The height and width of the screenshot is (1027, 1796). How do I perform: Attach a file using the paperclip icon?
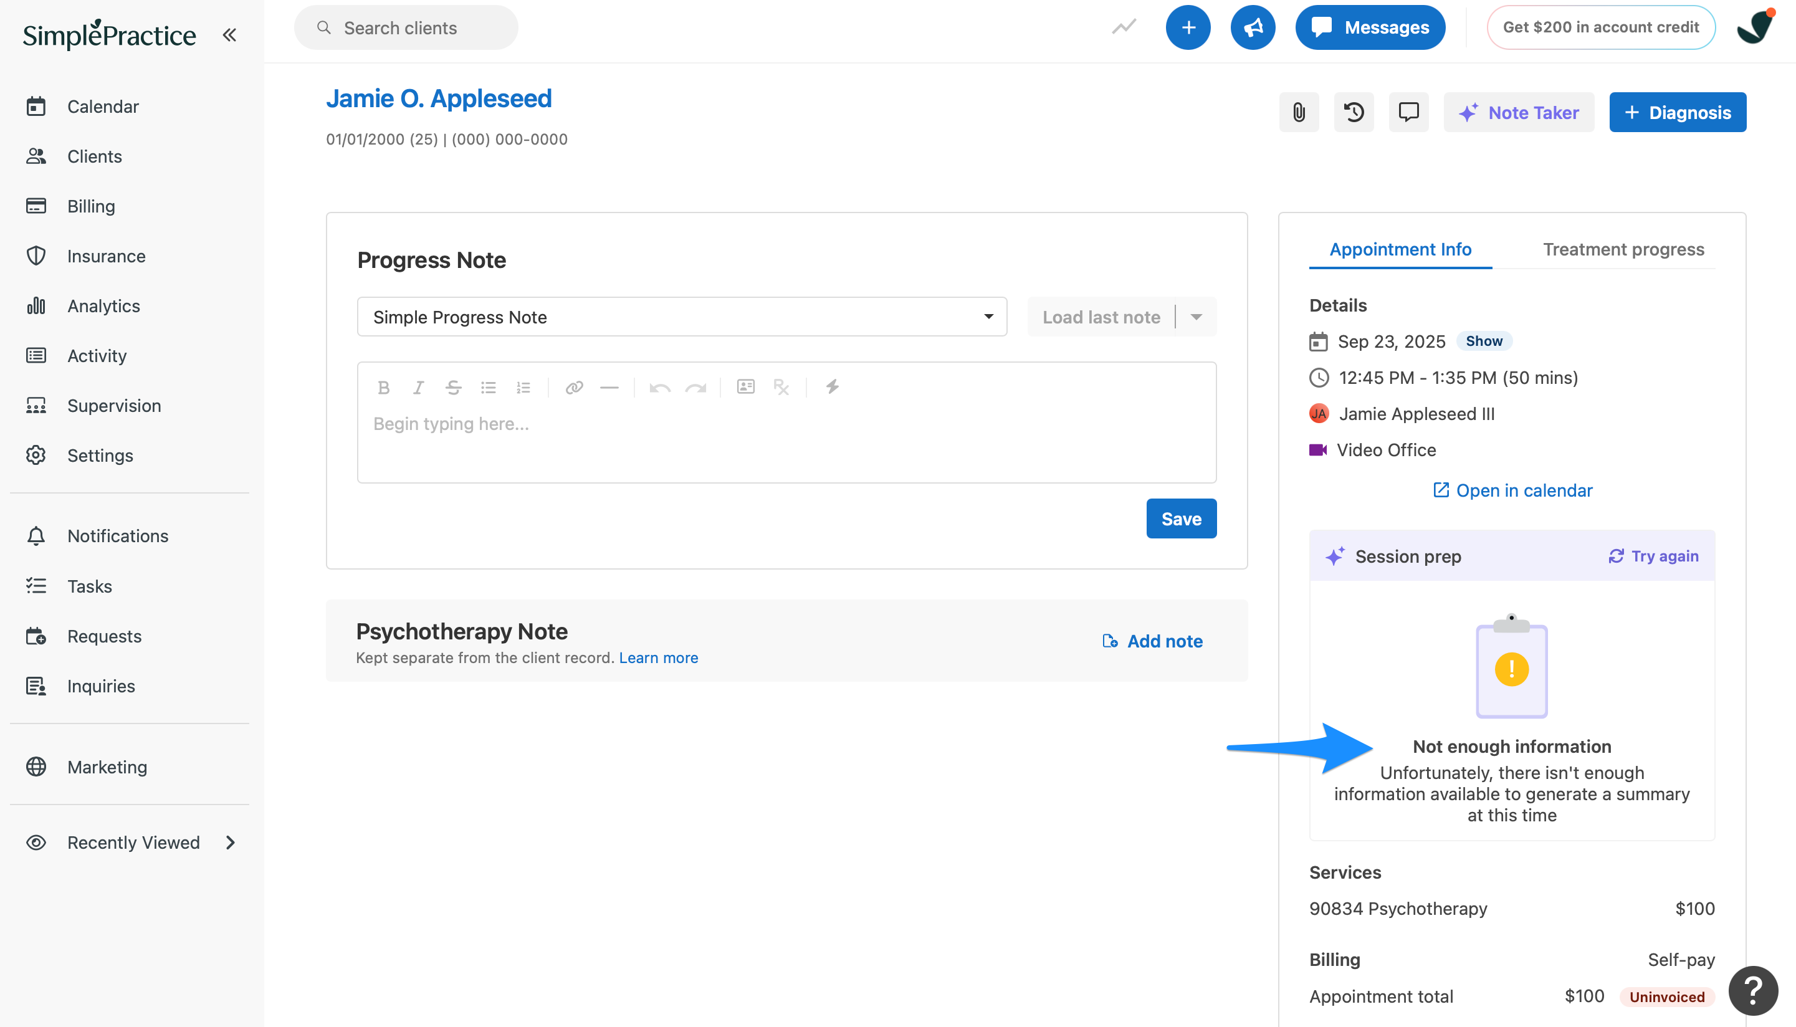[1298, 112]
